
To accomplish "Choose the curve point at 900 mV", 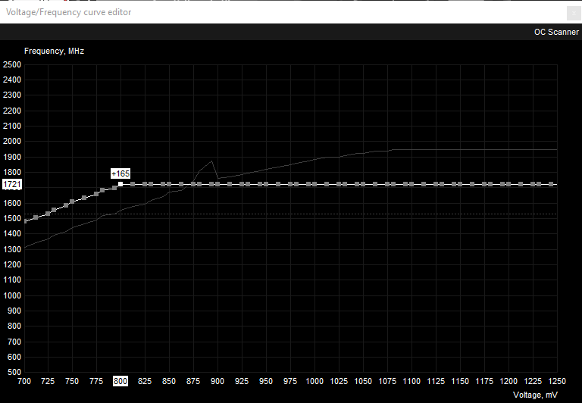I will [217, 184].
